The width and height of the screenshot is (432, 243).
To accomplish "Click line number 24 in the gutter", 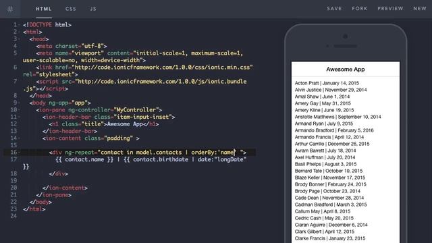I will click(x=13, y=216).
